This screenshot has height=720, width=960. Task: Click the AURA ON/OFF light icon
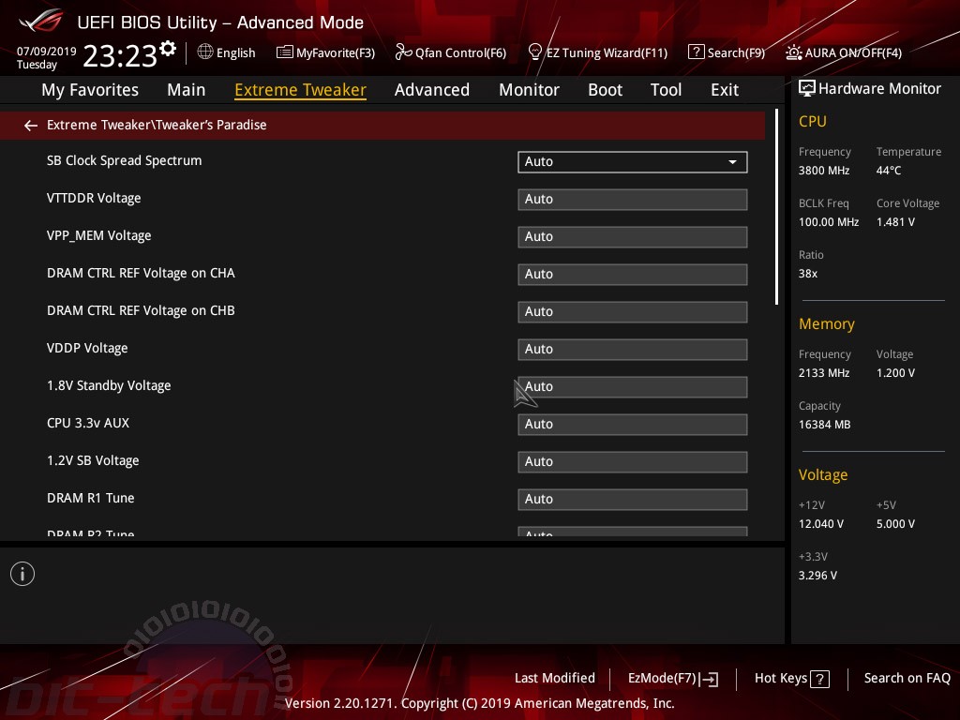click(x=793, y=52)
